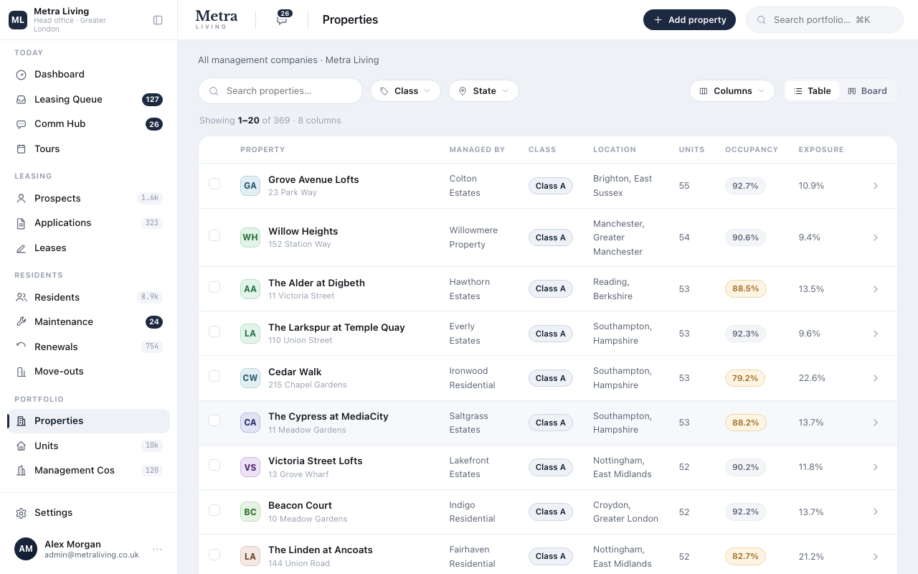This screenshot has height=574, width=918.
Task: Open The Alder at Digbeth row chevron
Action: [x=876, y=289]
